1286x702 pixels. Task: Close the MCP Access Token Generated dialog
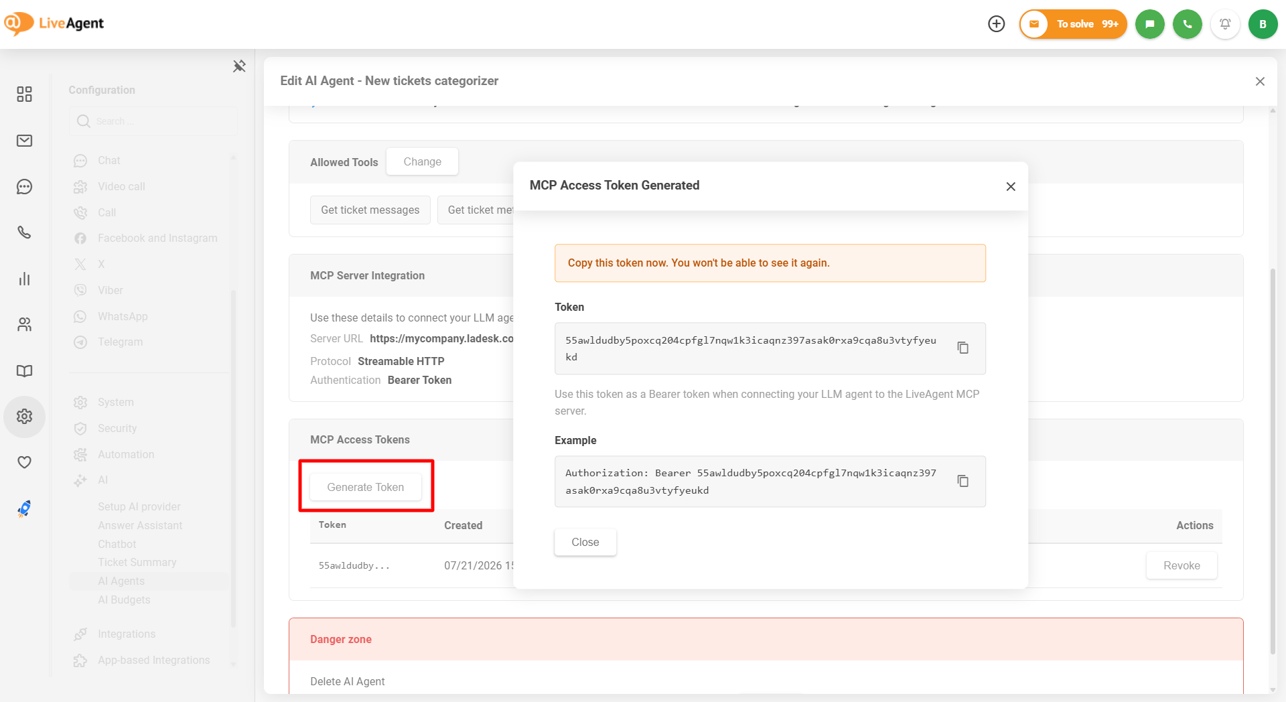(x=1011, y=186)
